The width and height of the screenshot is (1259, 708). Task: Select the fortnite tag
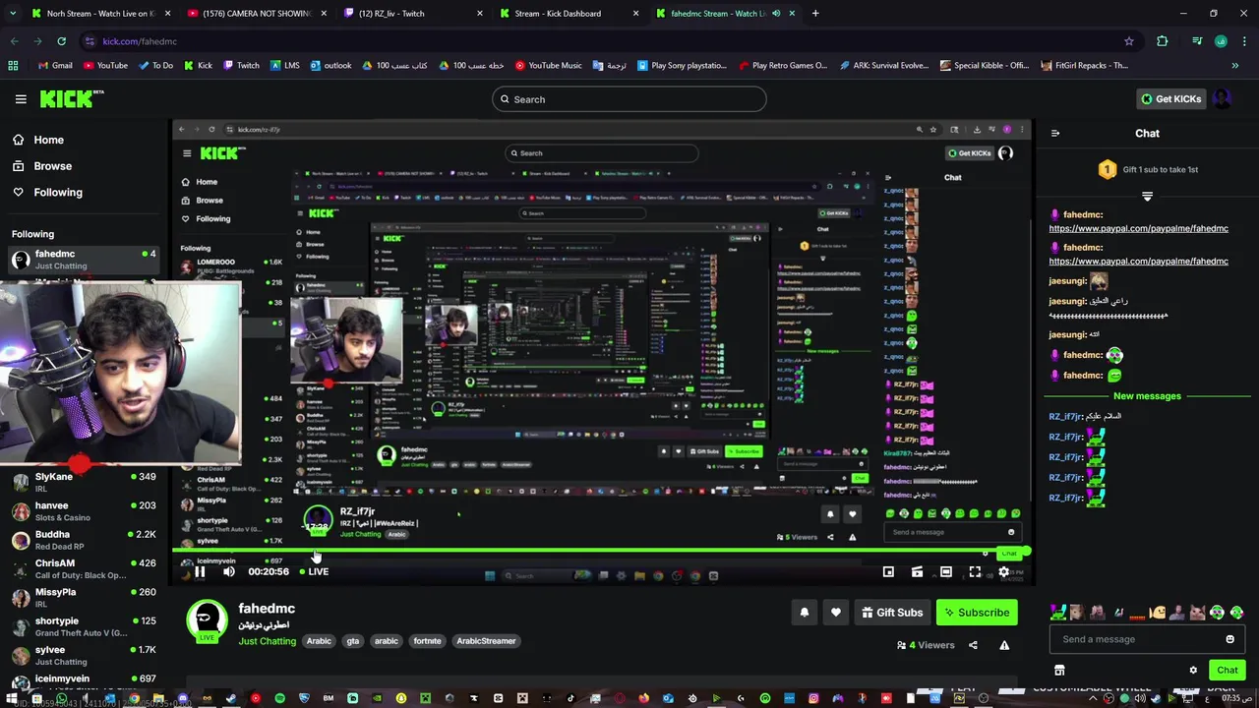(x=427, y=641)
